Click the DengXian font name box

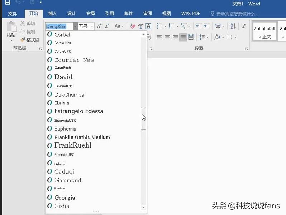[x=59, y=26]
